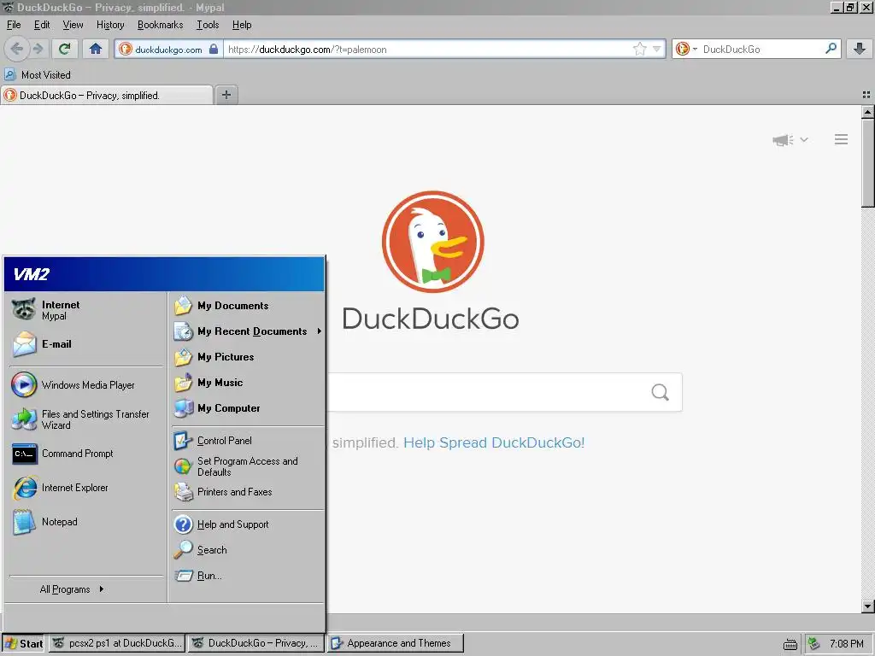Image resolution: width=875 pixels, height=656 pixels.
Task: Open Search from Start menu
Action: 248,550
